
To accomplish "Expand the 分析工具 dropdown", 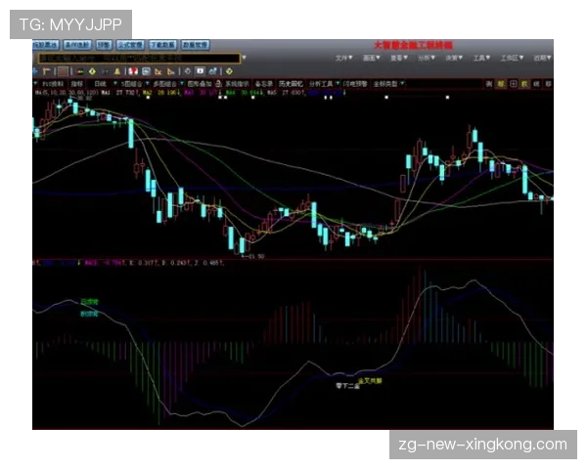I will pos(338,84).
